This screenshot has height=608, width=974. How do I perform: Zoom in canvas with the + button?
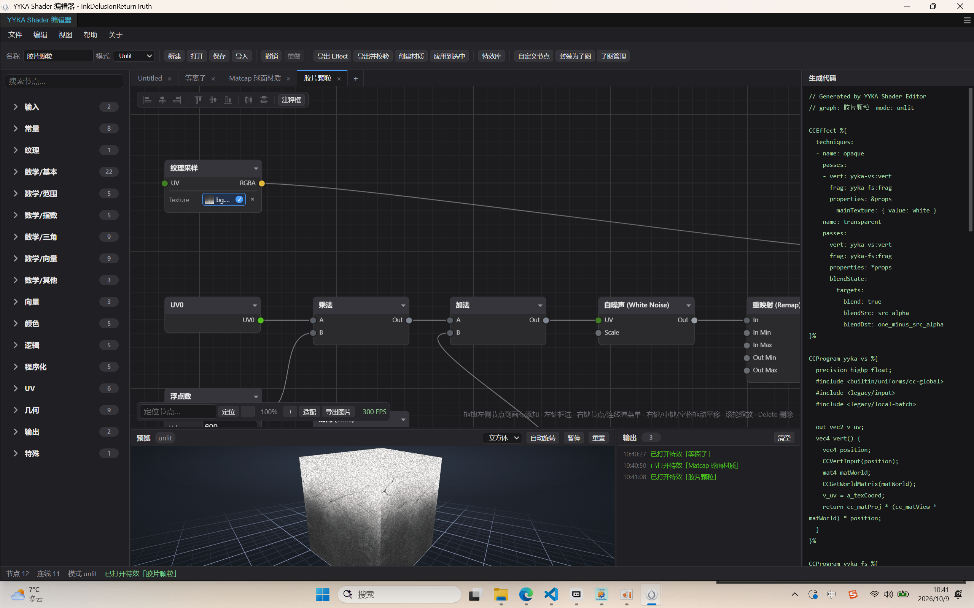click(x=290, y=412)
